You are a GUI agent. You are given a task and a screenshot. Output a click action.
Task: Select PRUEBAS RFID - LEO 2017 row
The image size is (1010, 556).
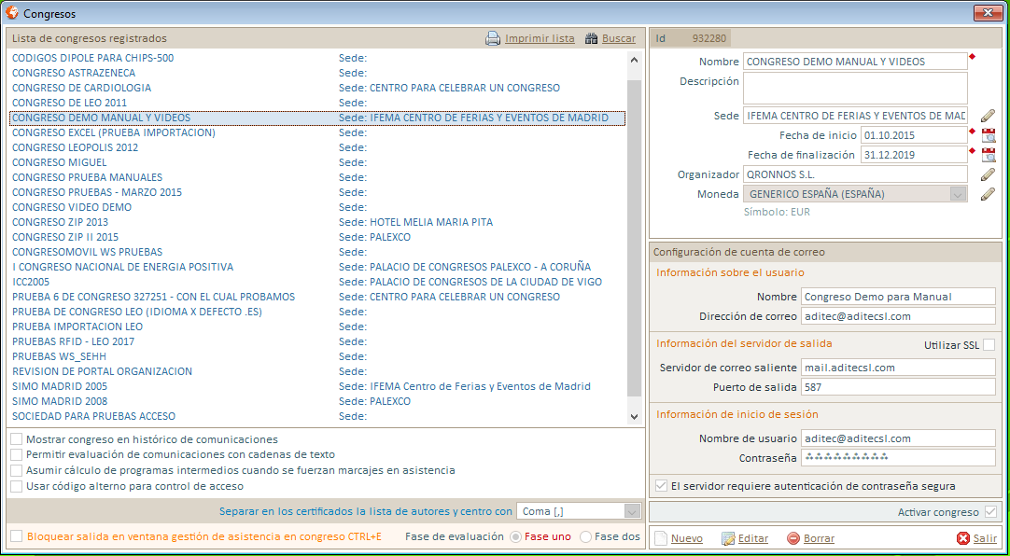tap(317, 341)
